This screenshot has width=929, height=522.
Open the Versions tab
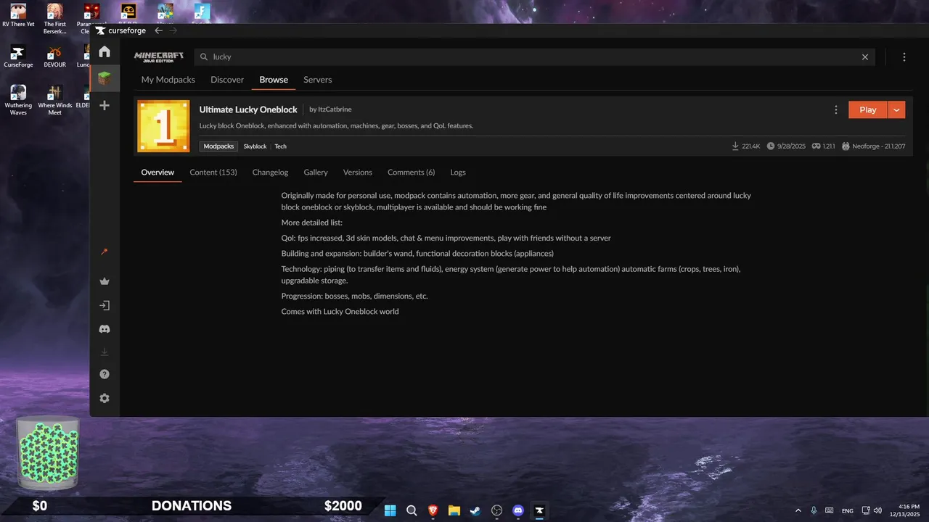[358, 173]
